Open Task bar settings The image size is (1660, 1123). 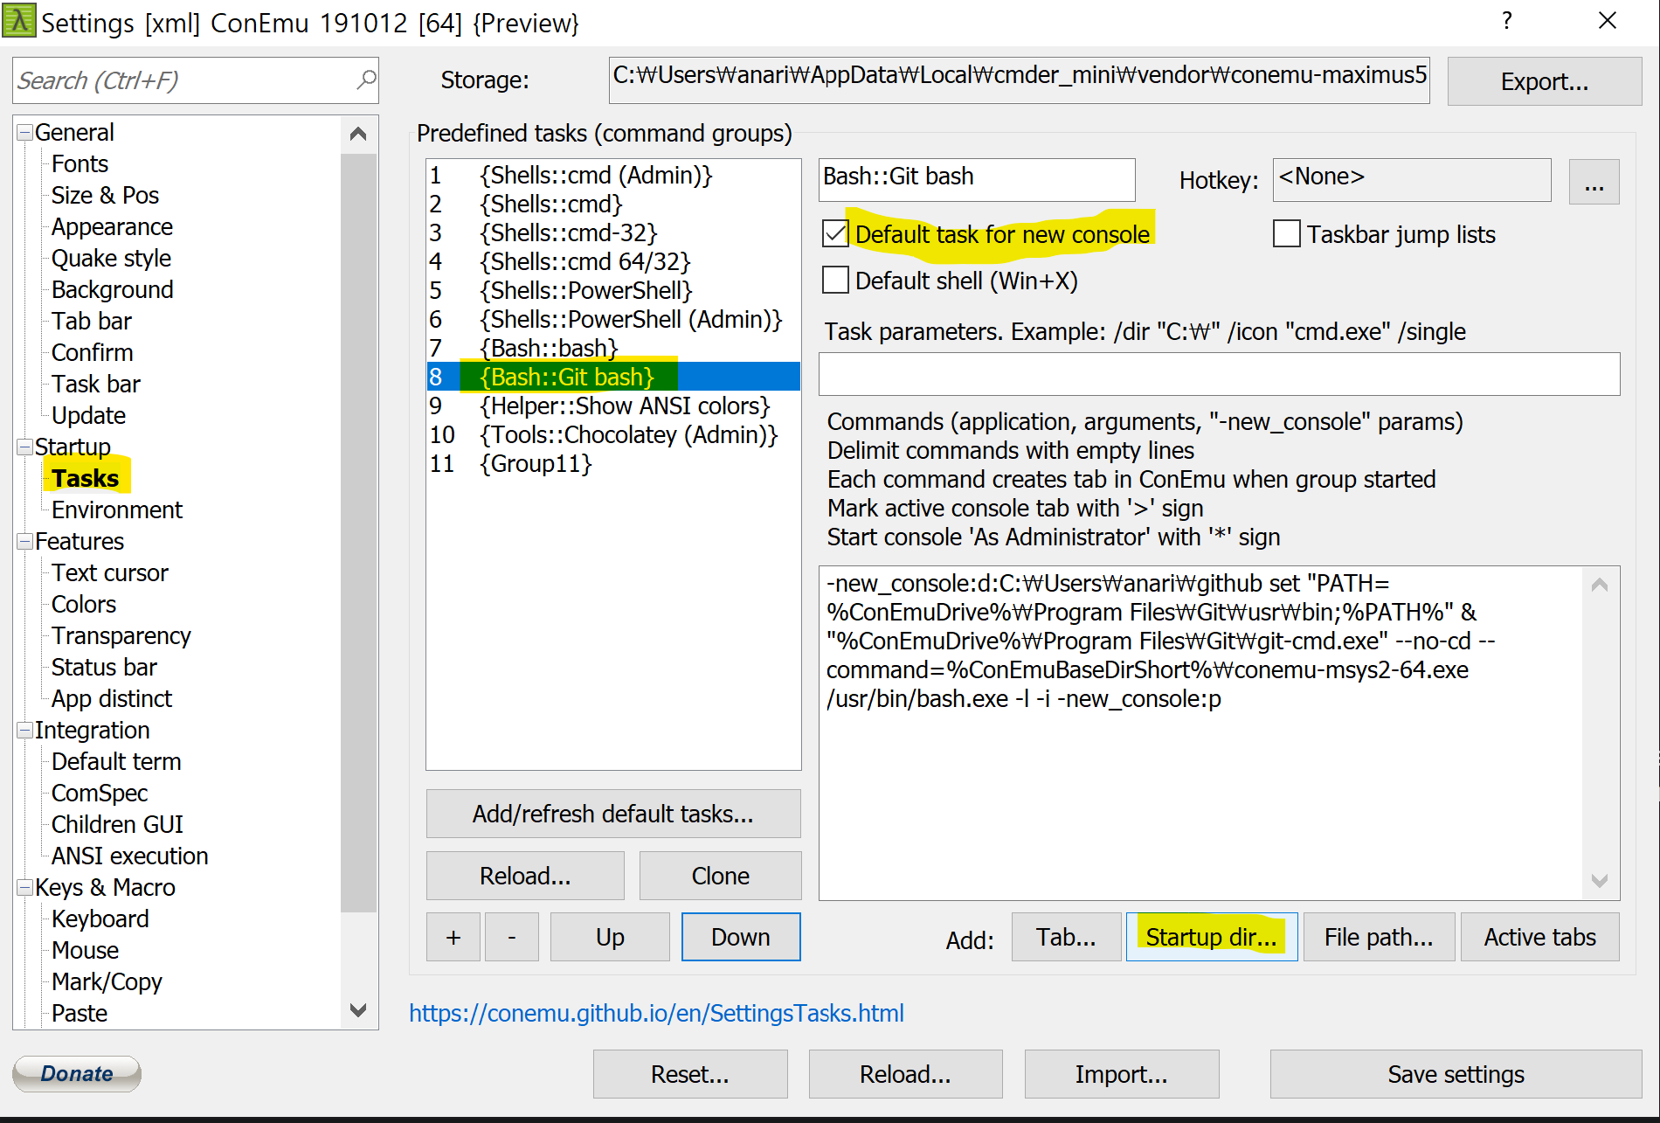[95, 385]
